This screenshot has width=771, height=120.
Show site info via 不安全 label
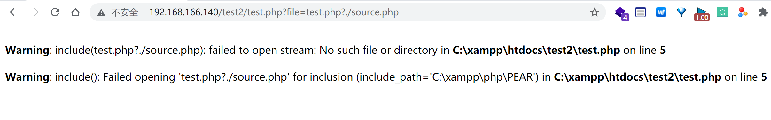124,12
